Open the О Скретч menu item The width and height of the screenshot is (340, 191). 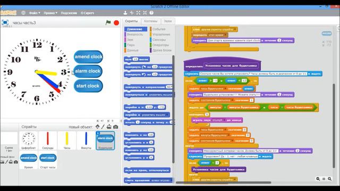(87, 13)
